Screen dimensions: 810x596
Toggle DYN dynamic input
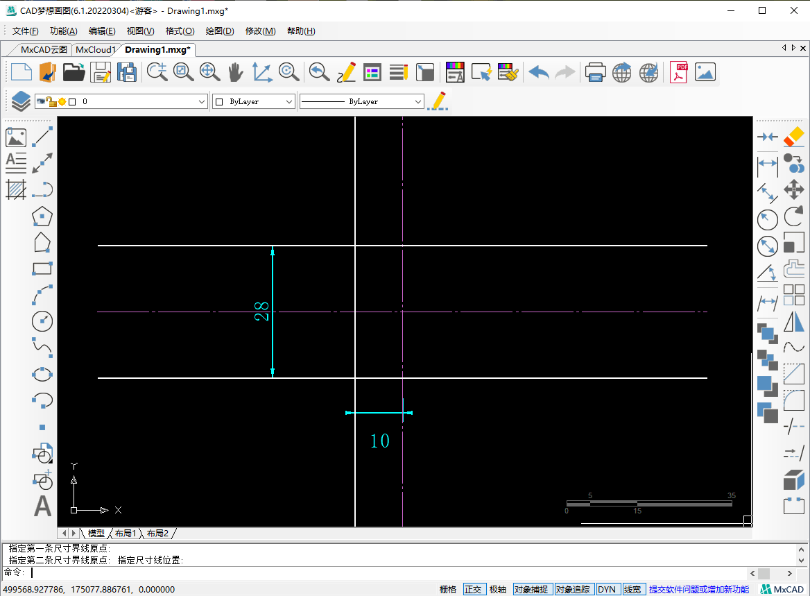607,589
